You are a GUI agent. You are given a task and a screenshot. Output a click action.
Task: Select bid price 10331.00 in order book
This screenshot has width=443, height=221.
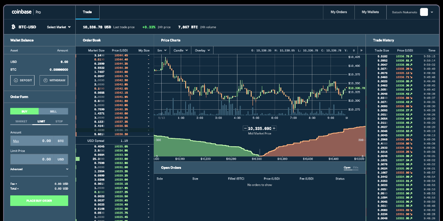click(121, 167)
